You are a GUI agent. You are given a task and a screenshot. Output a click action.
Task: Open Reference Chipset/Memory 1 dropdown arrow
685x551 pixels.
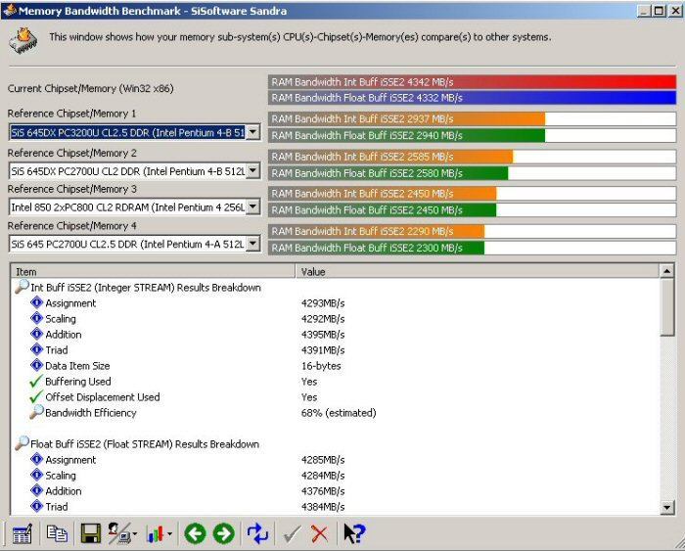point(252,132)
